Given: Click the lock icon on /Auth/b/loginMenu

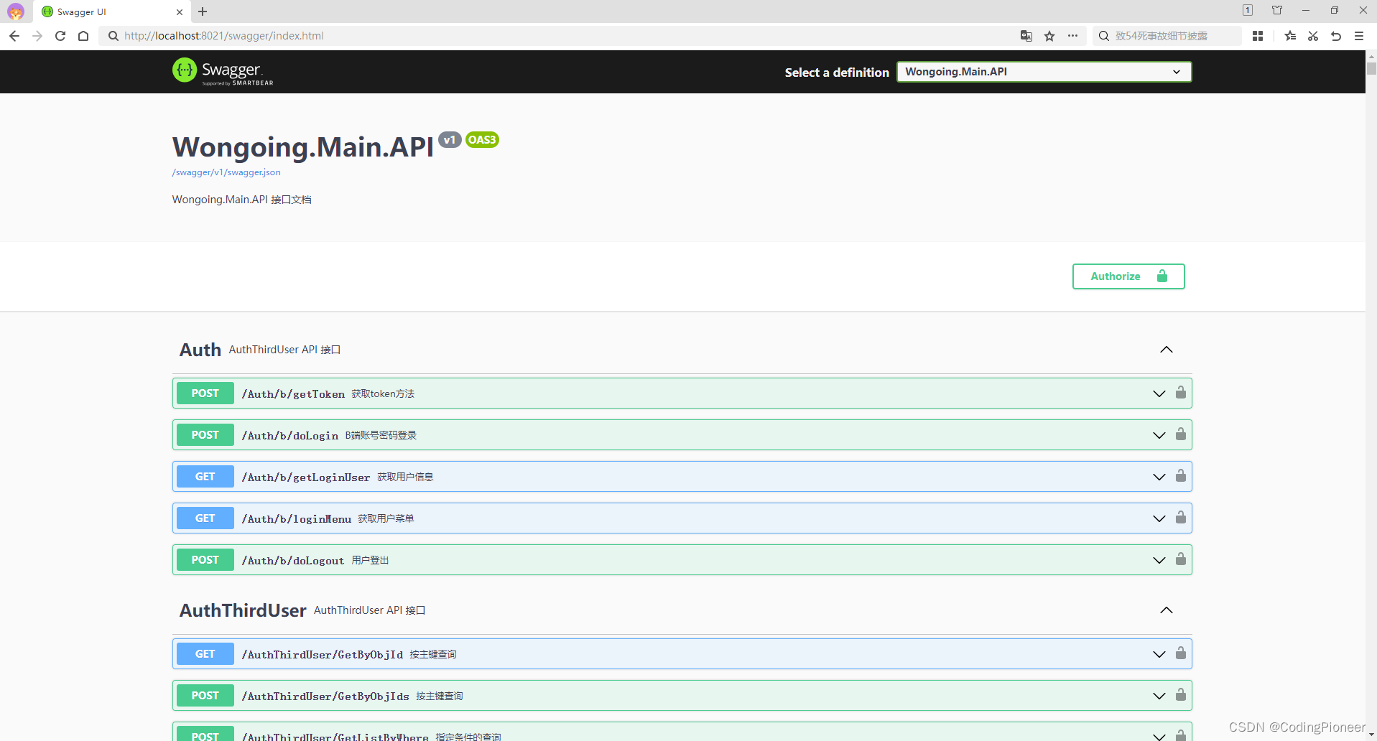Looking at the screenshot, I should click(x=1181, y=517).
